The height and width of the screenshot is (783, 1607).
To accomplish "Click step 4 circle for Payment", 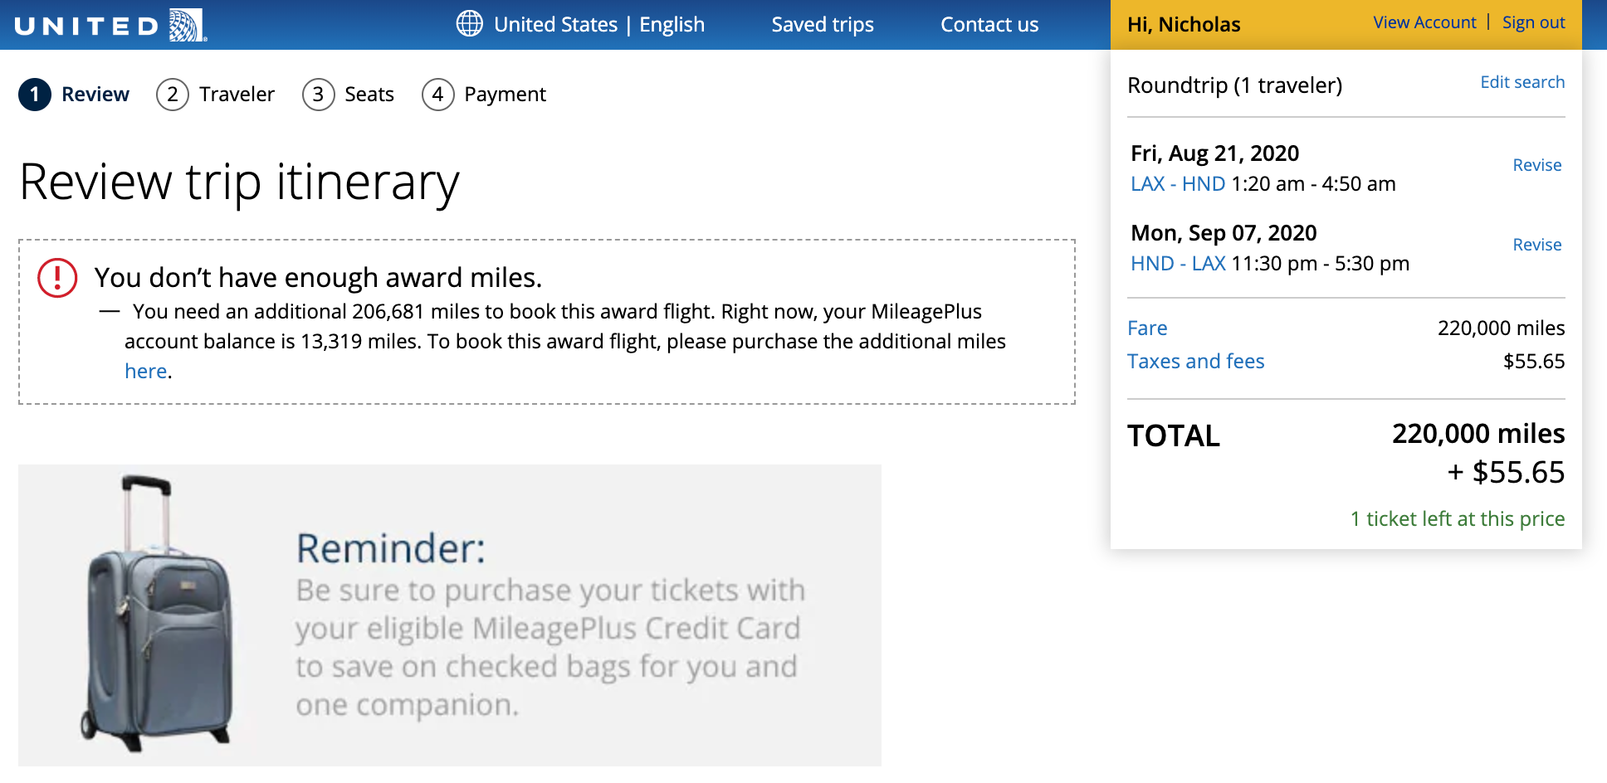I will pos(437,95).
